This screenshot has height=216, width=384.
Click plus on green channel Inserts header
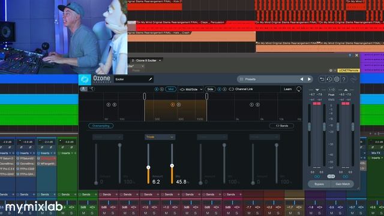[x=75, y=153]
